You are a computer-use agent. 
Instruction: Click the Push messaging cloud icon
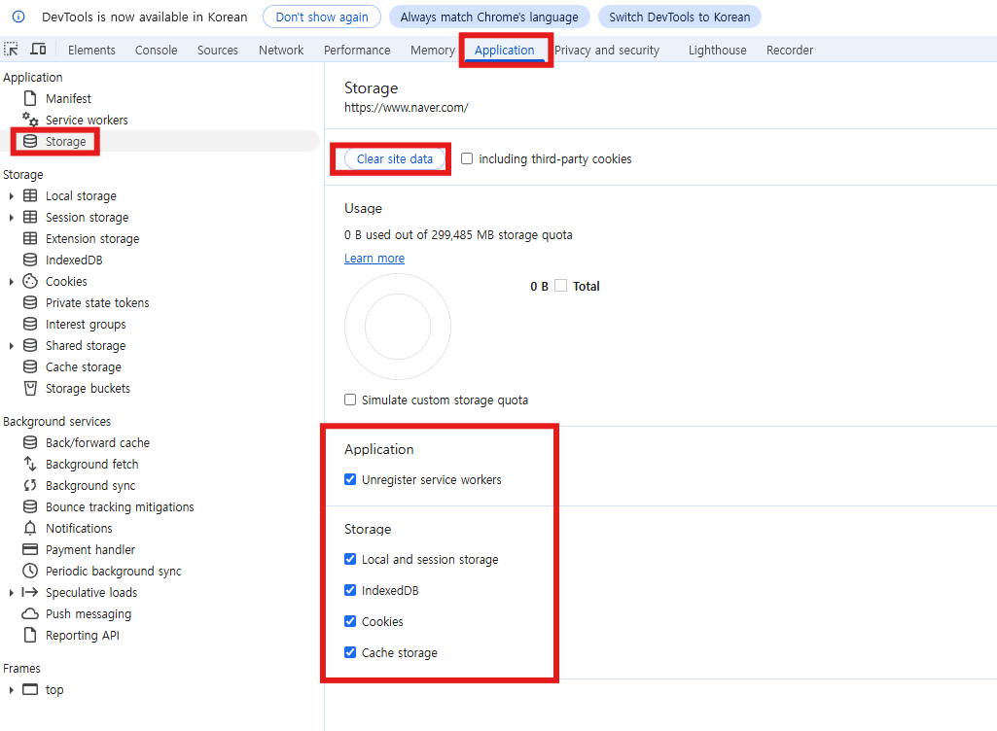tap(30, 613)
